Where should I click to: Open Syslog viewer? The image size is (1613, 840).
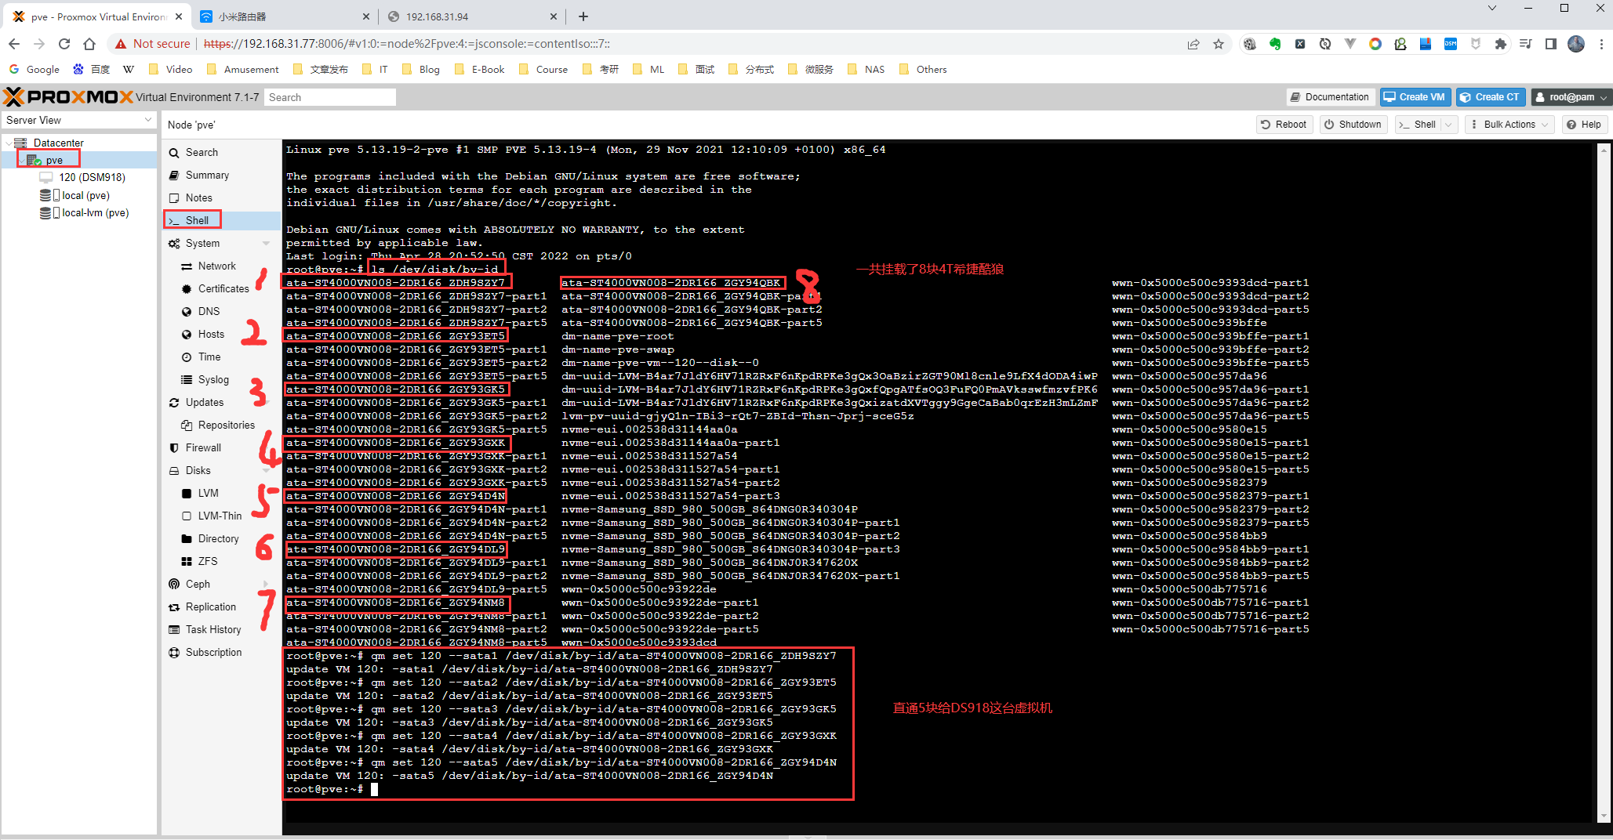tap(221, 379)
